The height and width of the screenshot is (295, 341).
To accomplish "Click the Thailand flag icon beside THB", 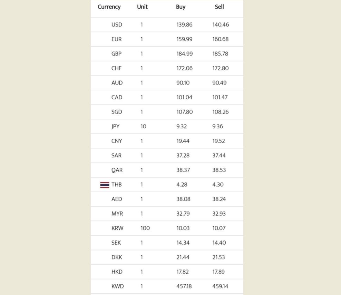I will [x=105, y=185].
